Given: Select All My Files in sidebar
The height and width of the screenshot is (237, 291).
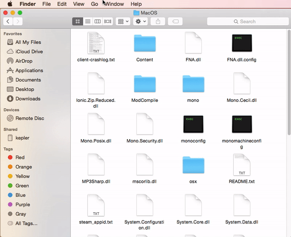Looking at the screenshot, I should pos(24,42).
